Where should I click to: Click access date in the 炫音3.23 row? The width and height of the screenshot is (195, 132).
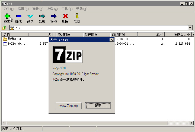click(x=125, y=39)
